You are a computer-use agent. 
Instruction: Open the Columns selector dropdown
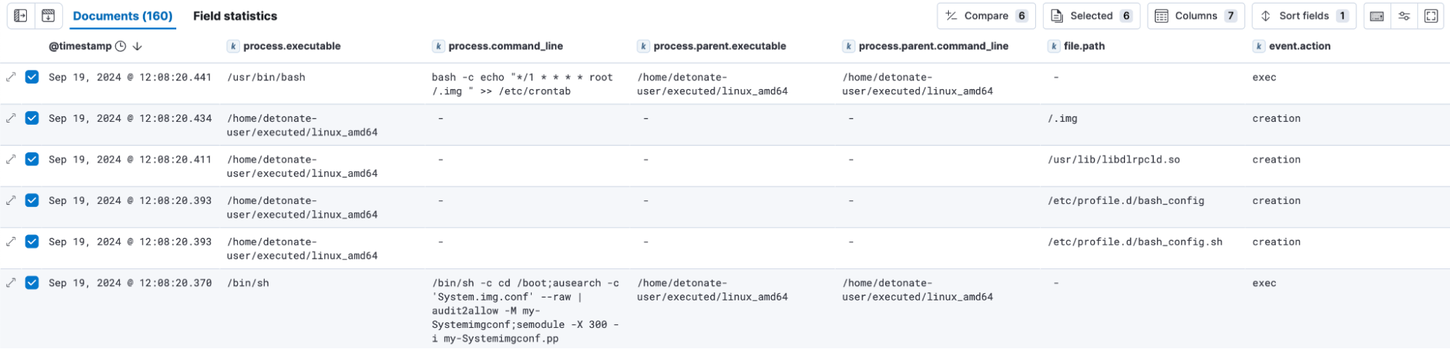click(1195, 16)
